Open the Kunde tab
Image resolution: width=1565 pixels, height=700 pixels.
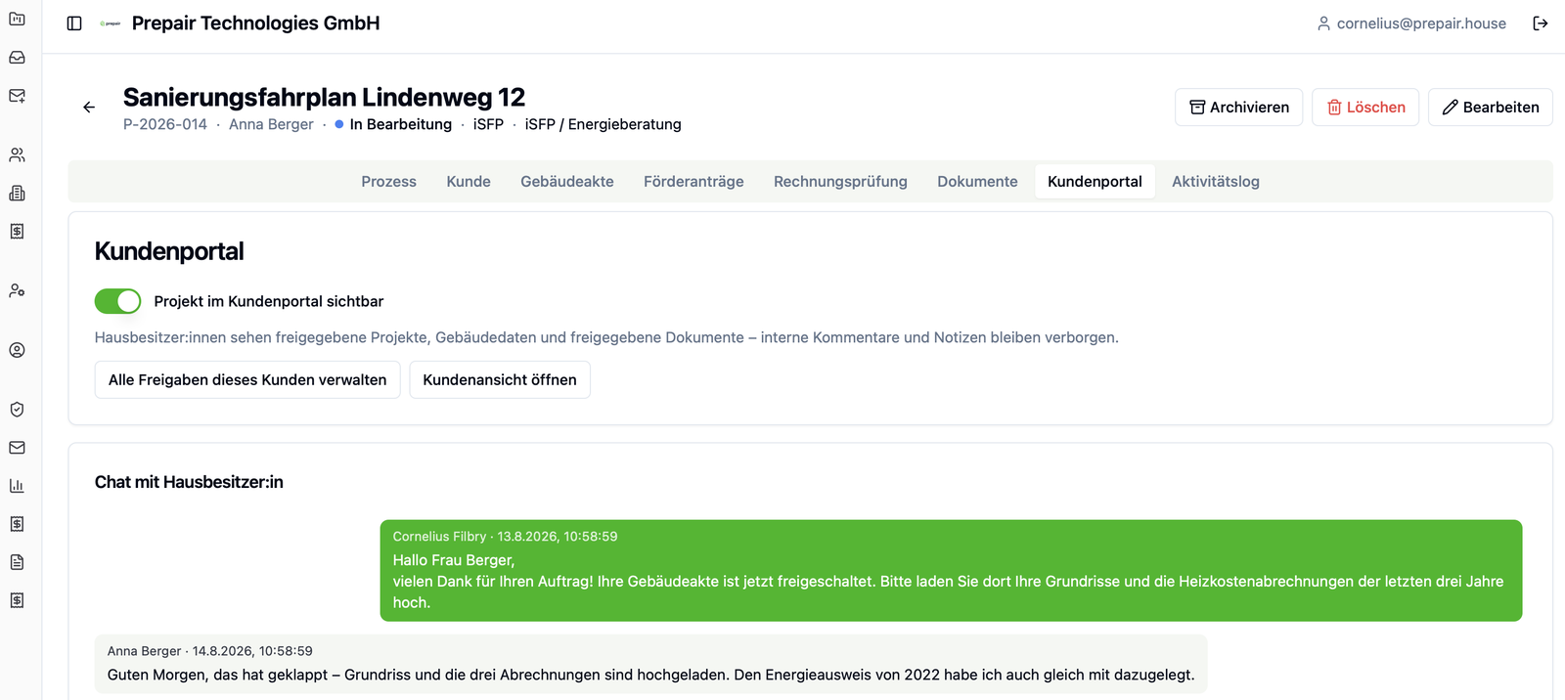(x=469, y=182)
